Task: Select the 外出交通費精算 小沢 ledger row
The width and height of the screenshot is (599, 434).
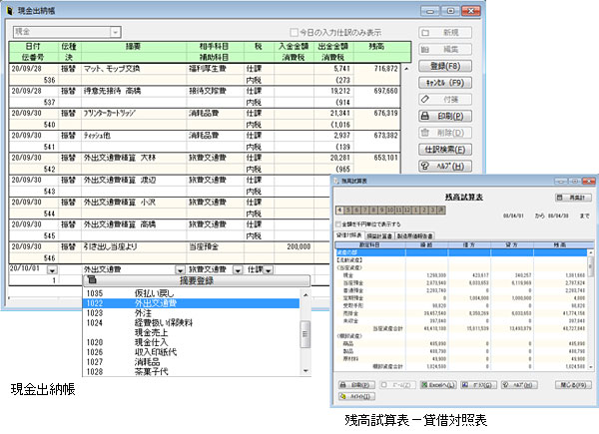Action: point(170,208)
